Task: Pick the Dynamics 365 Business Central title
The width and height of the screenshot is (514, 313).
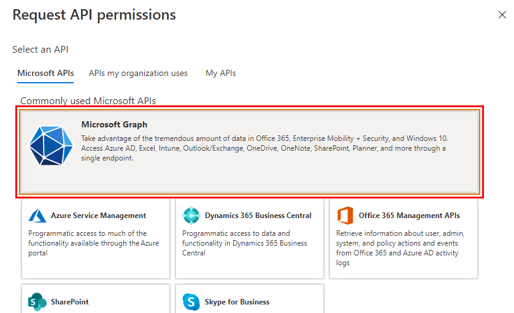Action: coord(258,216)
